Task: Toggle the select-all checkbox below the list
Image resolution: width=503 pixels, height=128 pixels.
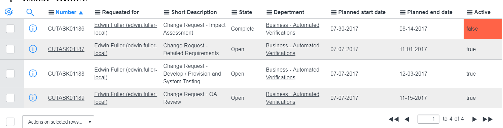Action: coord(10,122)
